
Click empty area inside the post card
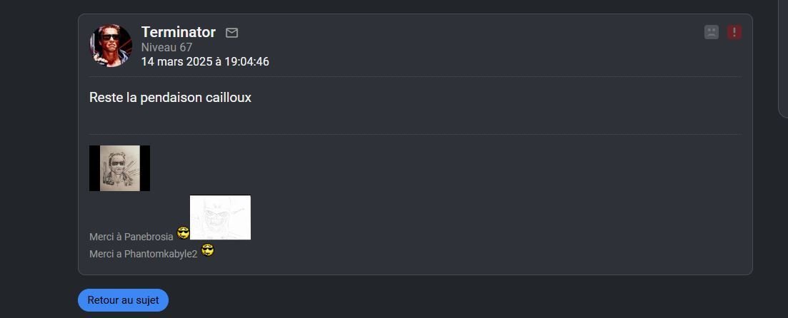[452, 200]
